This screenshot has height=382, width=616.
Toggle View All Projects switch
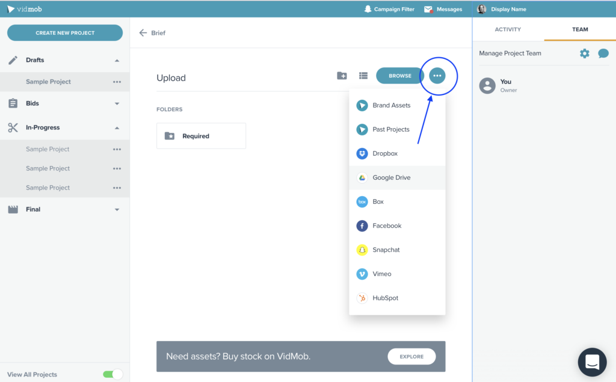coord(112,374)
